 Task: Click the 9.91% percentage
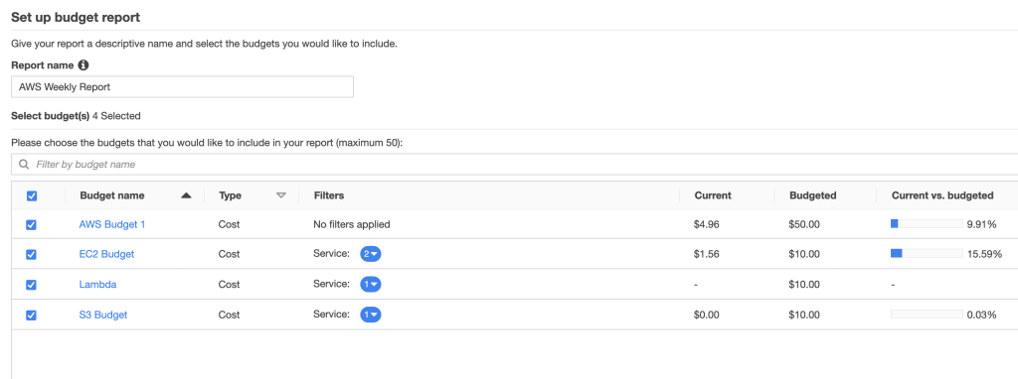click(x=981, y=224)
